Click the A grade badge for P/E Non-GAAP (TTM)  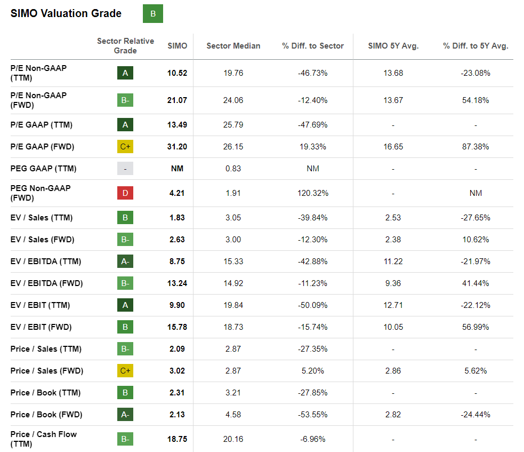coord(125,73)
